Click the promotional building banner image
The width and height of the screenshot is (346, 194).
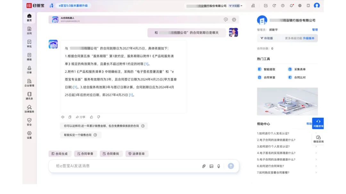(287, 101)
